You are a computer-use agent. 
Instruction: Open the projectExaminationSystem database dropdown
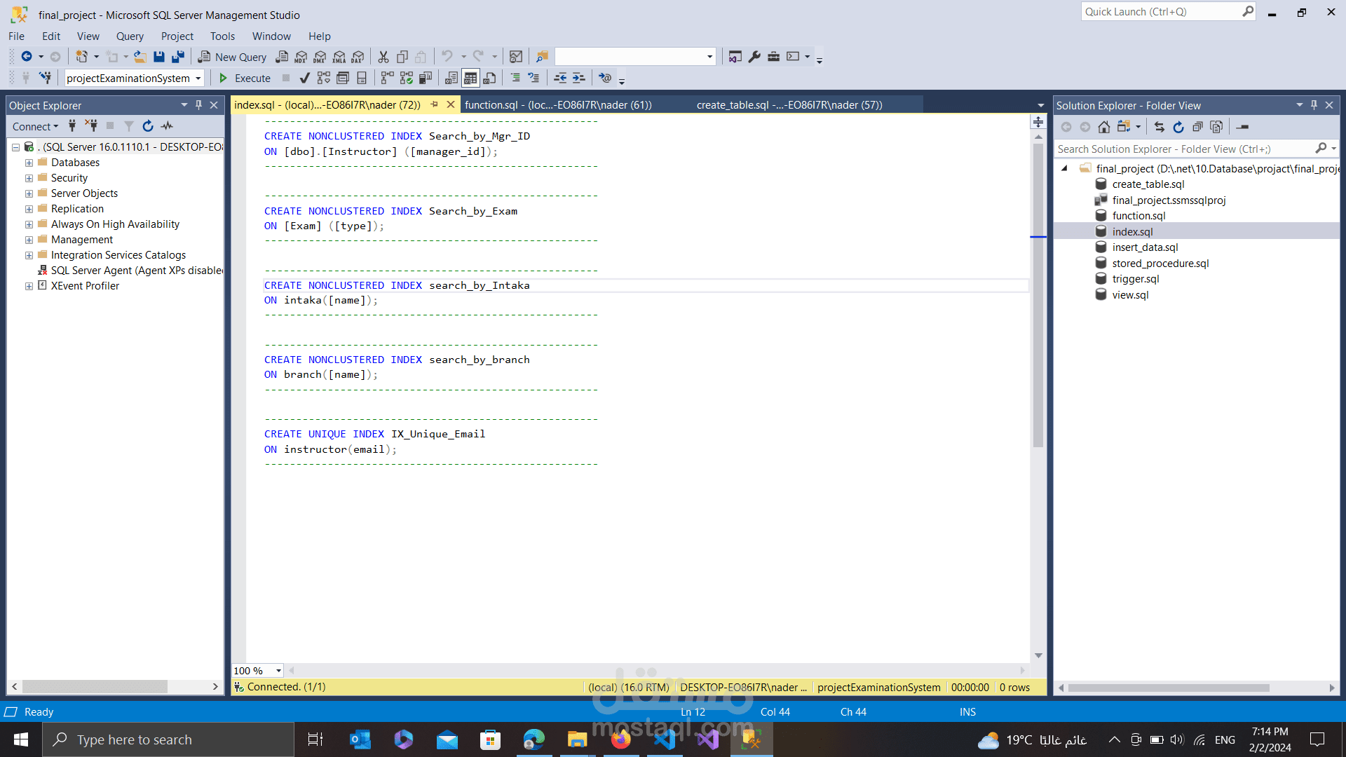pos(198,78)
